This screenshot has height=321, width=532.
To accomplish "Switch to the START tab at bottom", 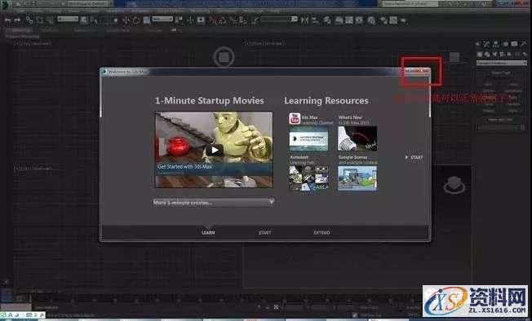I will [x=264, y=233].
